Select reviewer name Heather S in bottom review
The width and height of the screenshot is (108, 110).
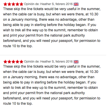tap(47, 62)
